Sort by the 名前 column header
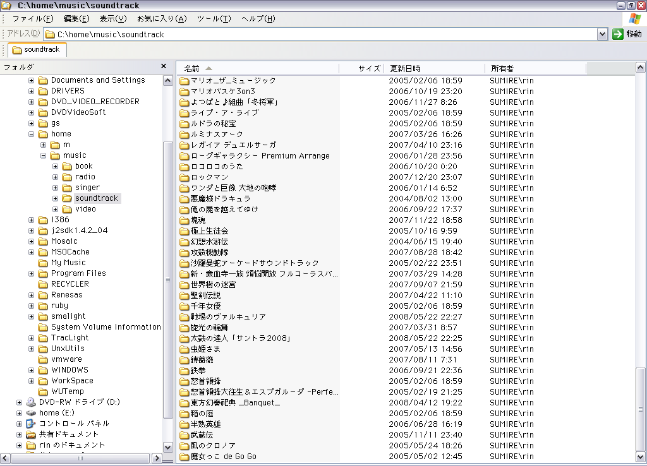 pyautogui.click(x=258, y=68)
